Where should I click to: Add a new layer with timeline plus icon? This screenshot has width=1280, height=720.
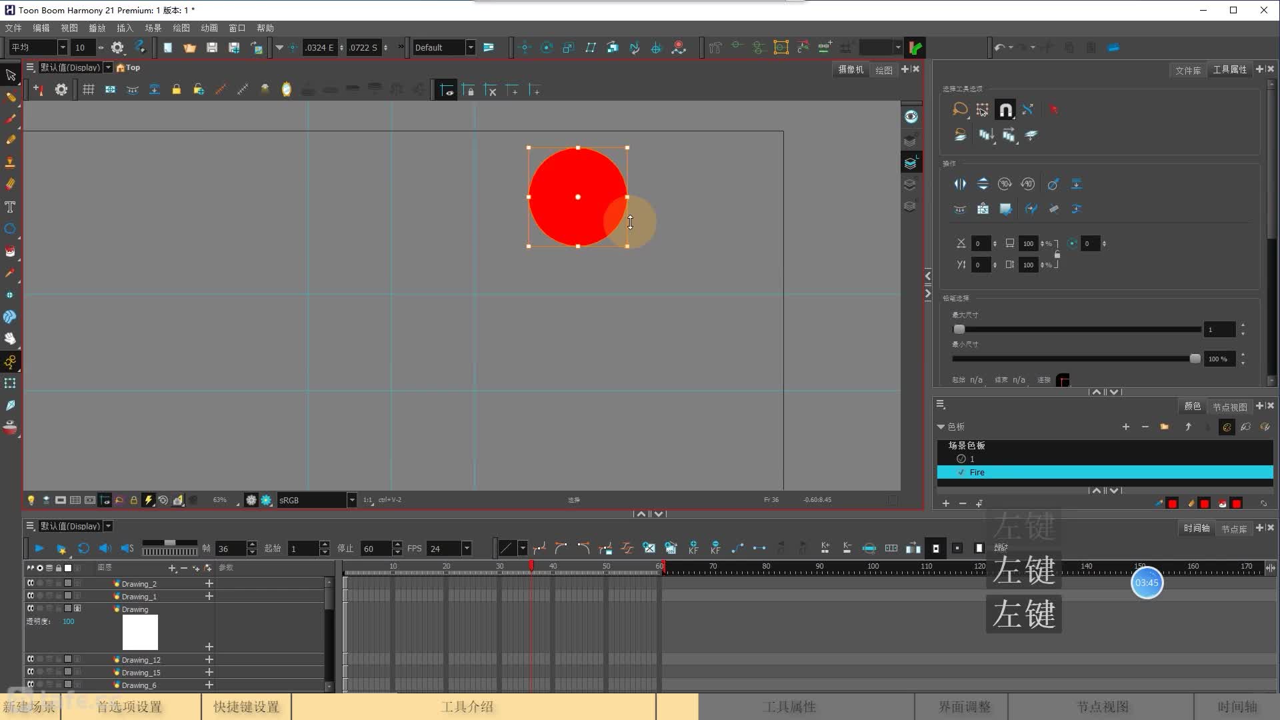pyautogui.click(x=172, y=568)
